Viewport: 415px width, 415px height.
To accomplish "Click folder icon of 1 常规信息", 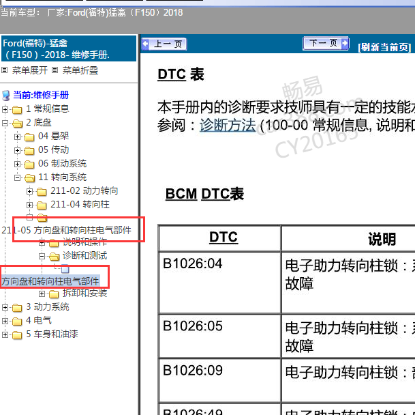I will coord(17,109).
